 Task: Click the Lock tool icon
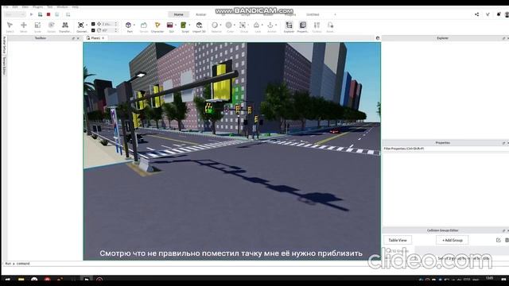point(256,25)
